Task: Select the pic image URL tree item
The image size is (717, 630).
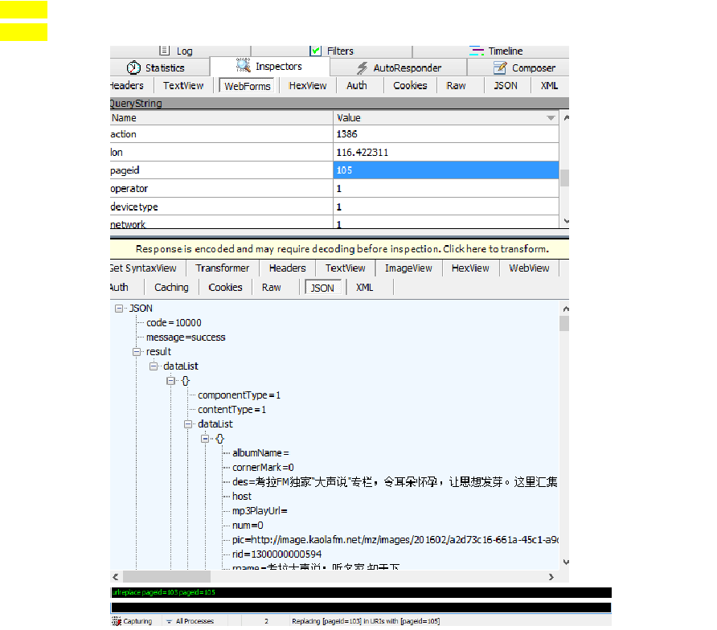Action: click(395, 540)
